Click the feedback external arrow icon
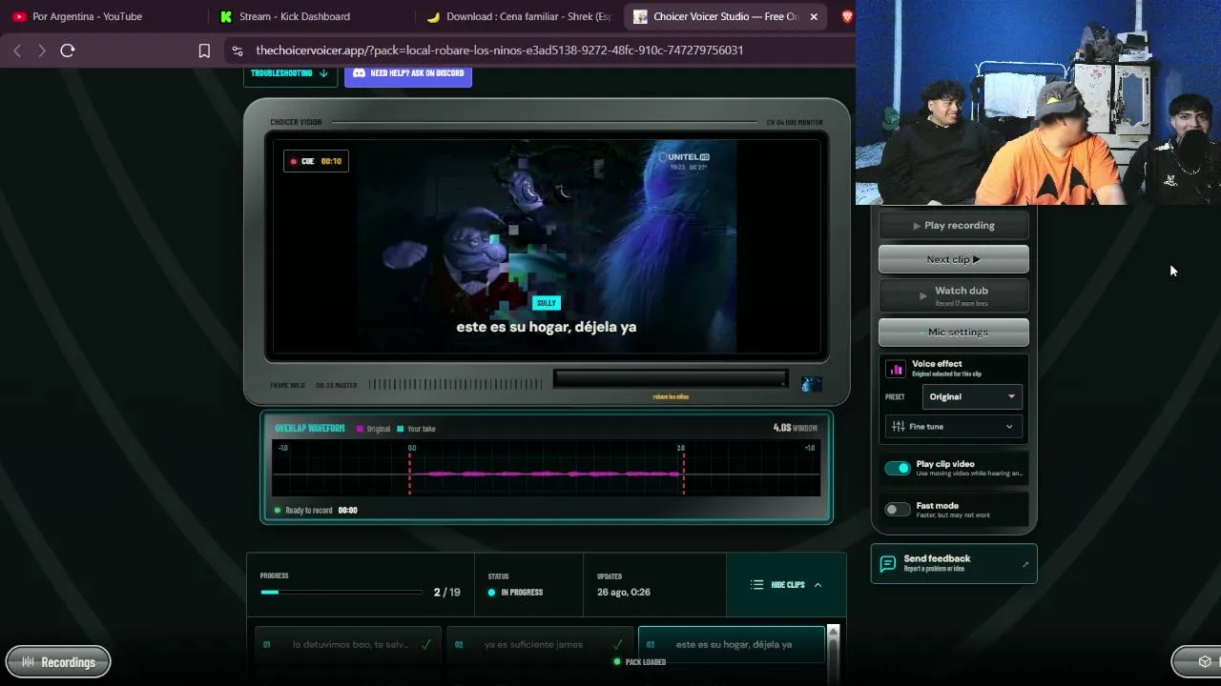 1025,564
